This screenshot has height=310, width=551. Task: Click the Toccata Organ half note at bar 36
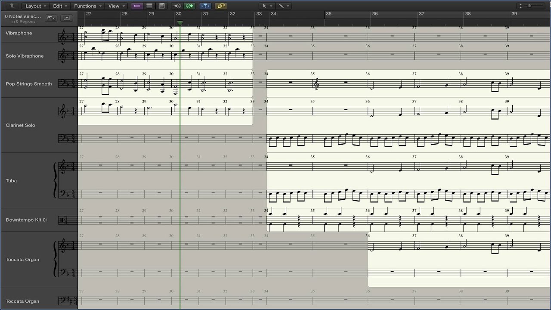[x=372, y=248]
